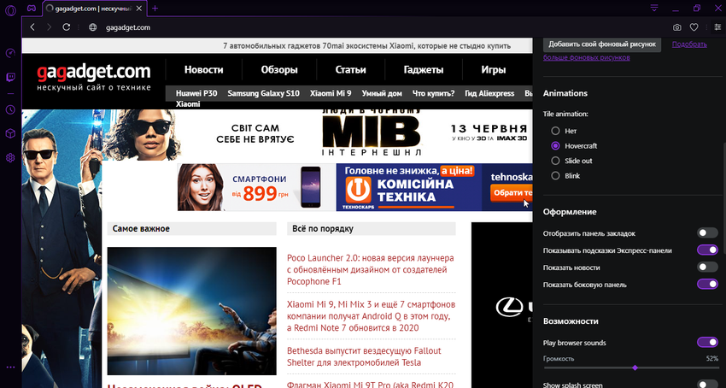Expand the sidebar three-dots menu

10,367
